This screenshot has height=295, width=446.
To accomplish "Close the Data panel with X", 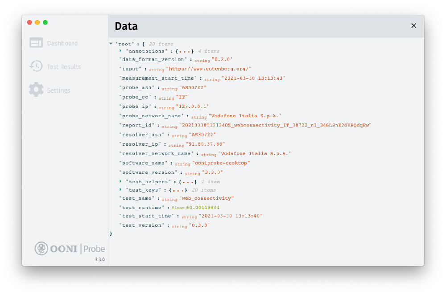I will tap(413, 26).
